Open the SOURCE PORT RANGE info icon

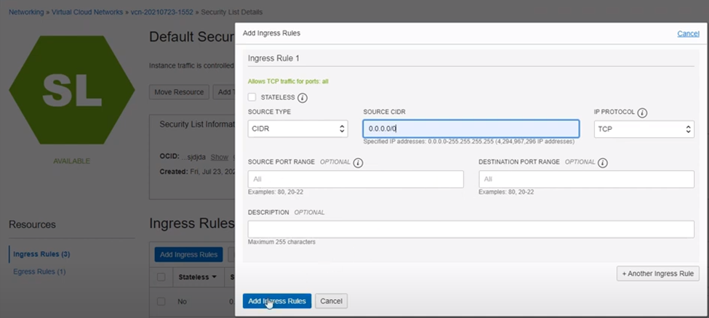point(358,163)
